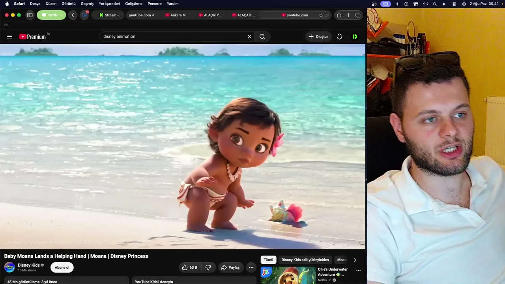Switch to the Ankara M... tab
This screenshot has width=505, height=284.
pyautogui.click(x=177, y=15)
